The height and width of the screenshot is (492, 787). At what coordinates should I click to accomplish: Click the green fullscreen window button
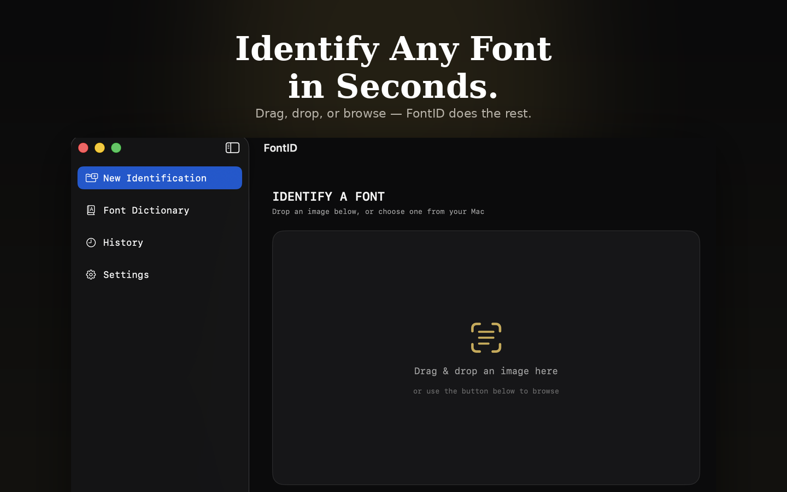(x=116, y=148)
